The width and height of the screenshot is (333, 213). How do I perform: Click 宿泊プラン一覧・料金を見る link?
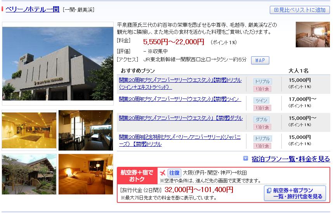[291, 159]
